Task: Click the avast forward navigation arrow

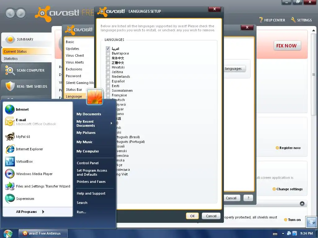Action: click(21, 13)
